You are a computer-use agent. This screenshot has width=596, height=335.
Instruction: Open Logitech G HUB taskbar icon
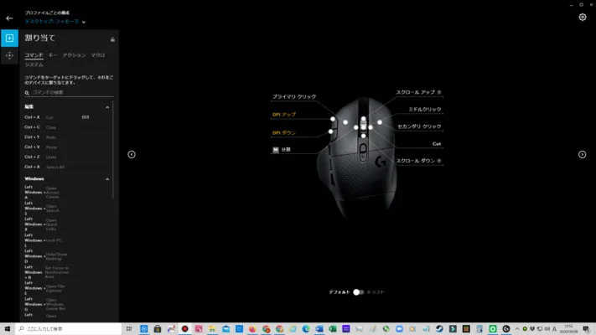(x=506, y=329)
